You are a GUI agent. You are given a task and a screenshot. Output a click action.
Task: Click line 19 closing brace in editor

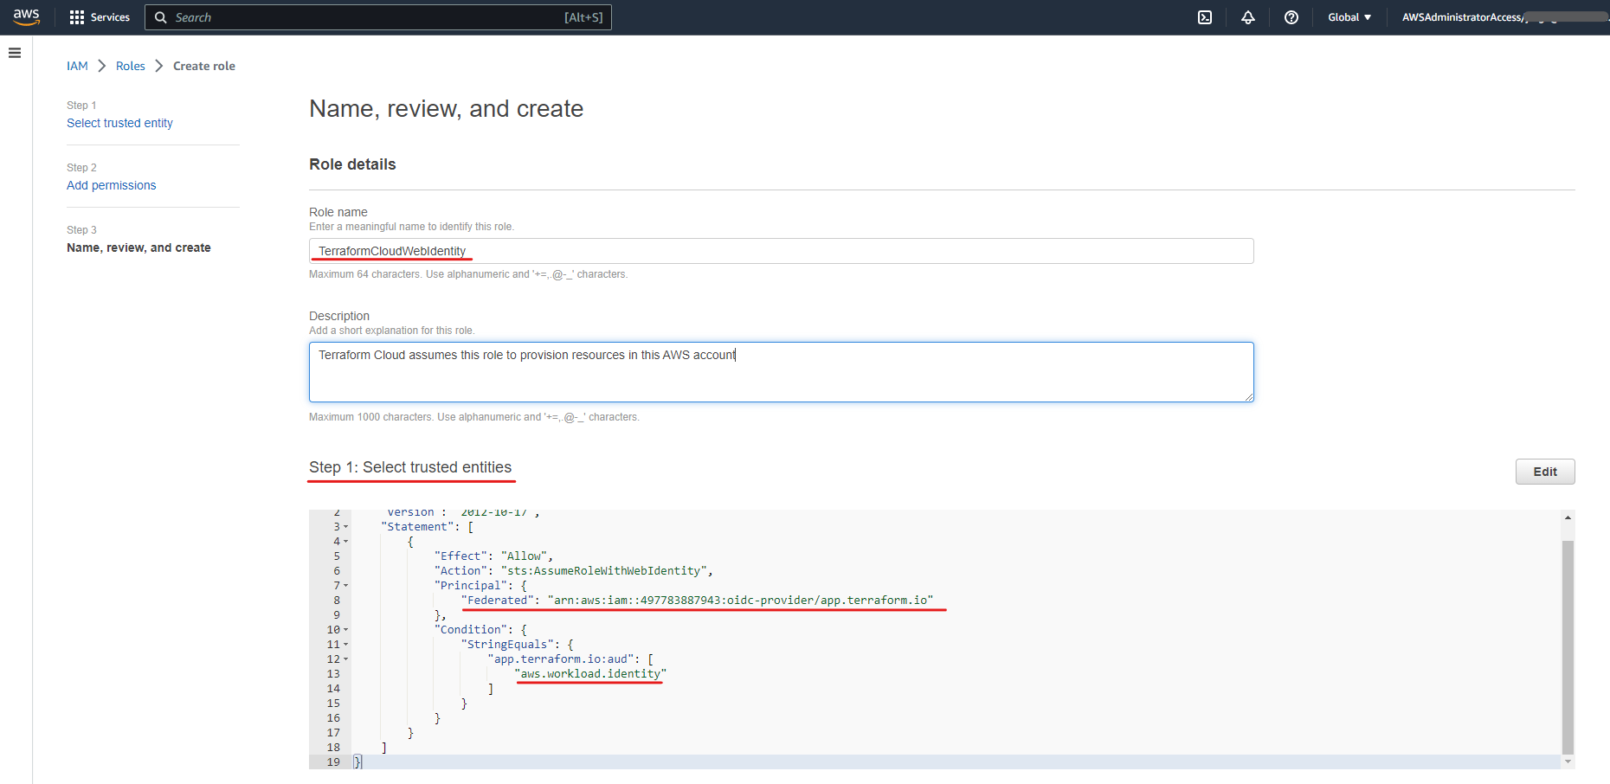[x=358, y=762]
